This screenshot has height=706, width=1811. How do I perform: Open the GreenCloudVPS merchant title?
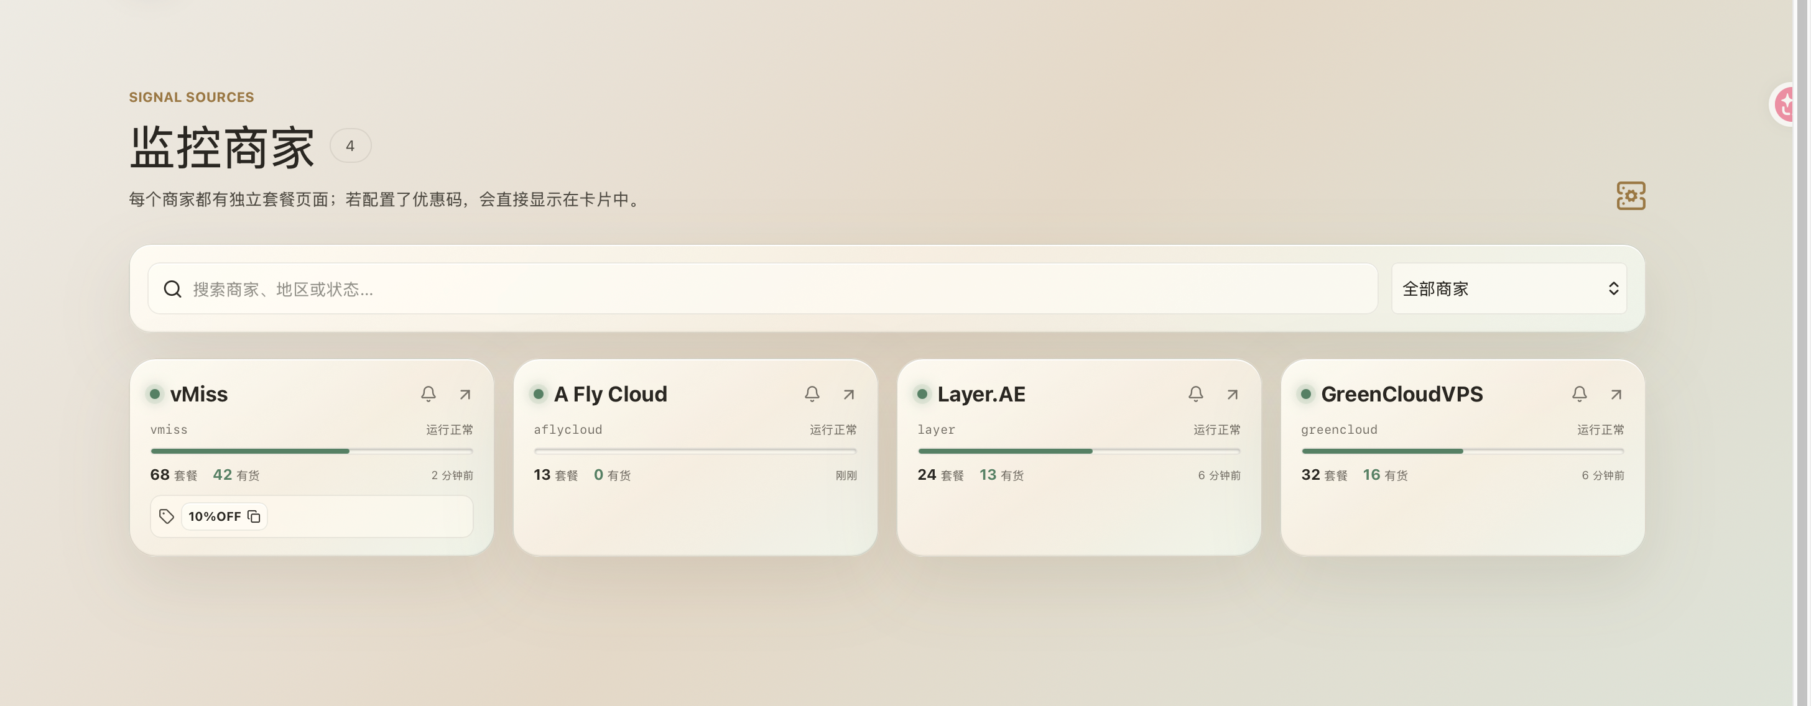[x=1402, y=394]
